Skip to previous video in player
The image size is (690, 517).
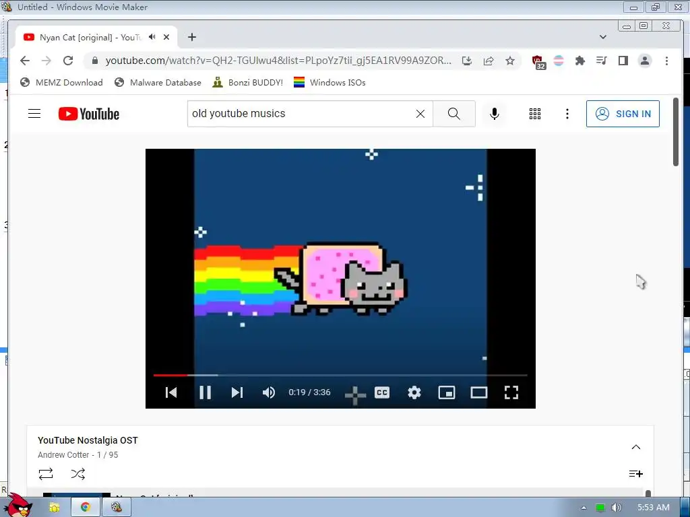click(x=171, y=392)
